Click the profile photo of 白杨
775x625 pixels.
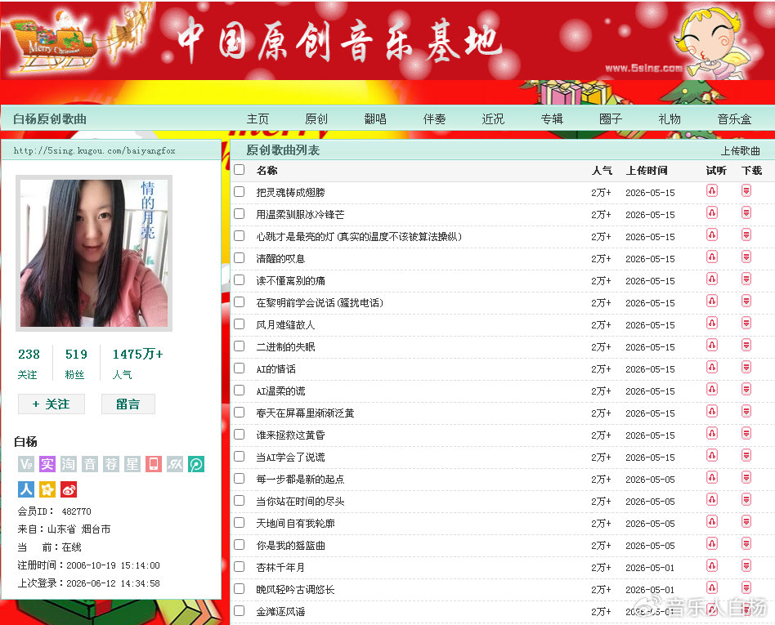(x=94, y=253)
